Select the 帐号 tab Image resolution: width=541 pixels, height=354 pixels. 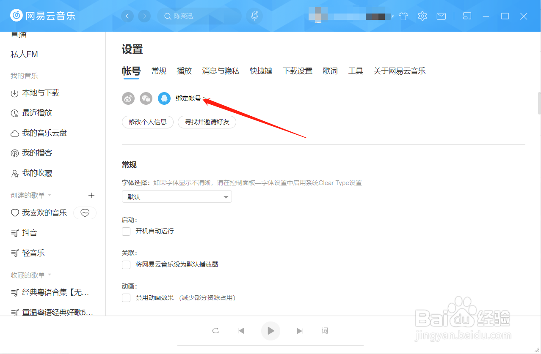(131, 71)
